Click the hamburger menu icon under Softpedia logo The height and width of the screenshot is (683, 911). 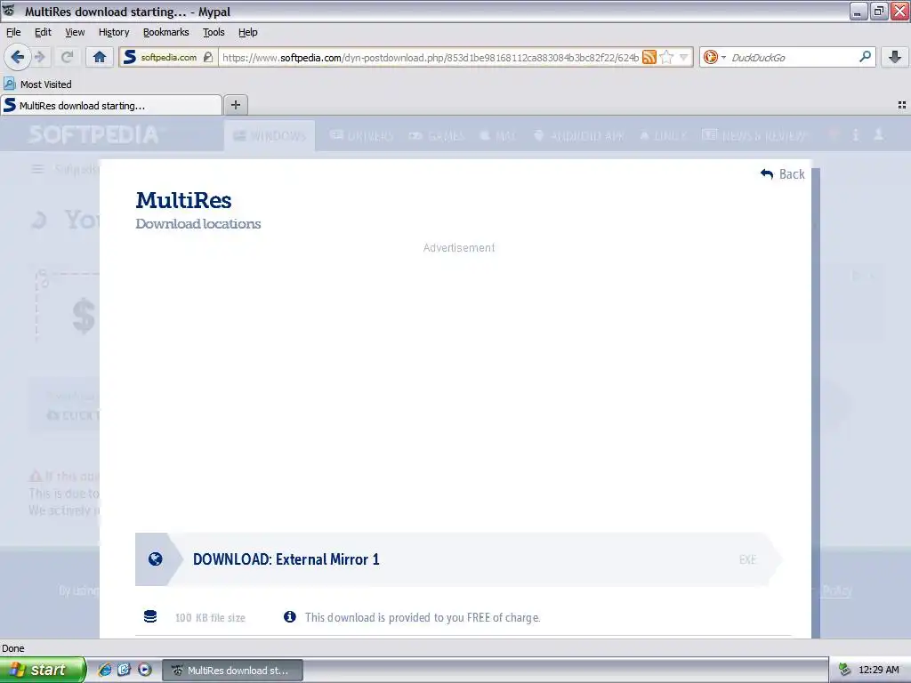click(37, 169)
